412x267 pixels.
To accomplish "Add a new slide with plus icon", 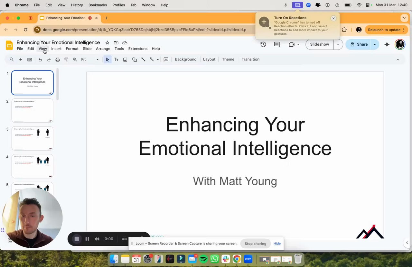I will point(21,60).
